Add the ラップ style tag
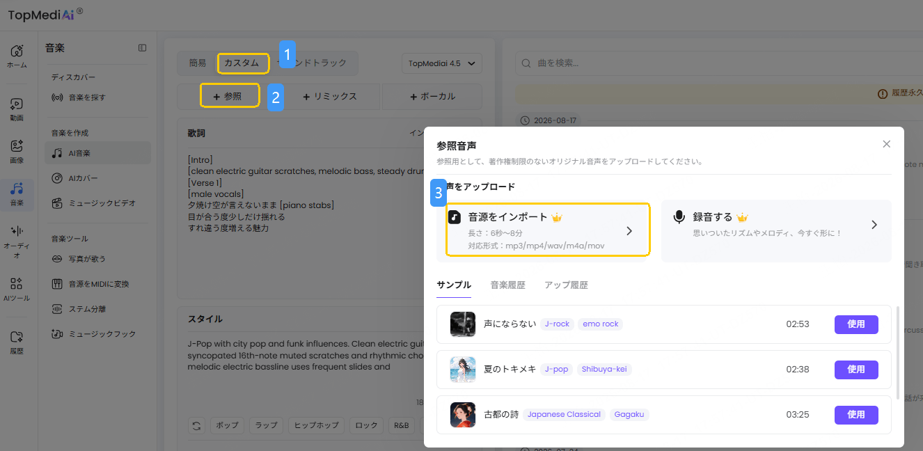The image size is (923, 451). tap(266, 425)
